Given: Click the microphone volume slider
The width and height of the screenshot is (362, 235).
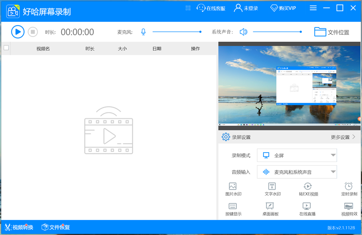Looking at the screenshot, I should pos(177,32).
